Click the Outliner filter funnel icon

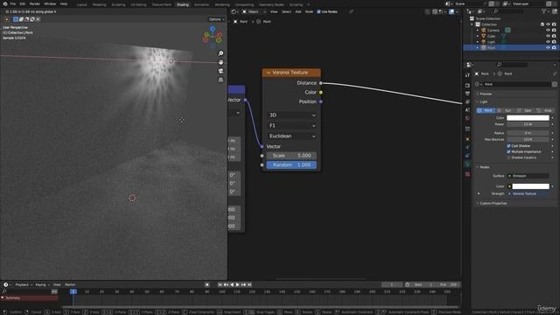544,11
